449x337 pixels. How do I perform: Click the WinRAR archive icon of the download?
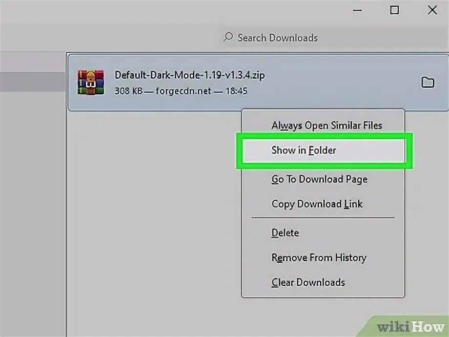tap(90, 82)
